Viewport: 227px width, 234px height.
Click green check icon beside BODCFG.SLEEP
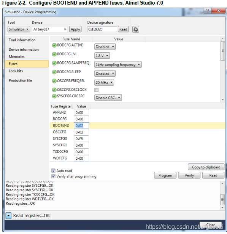tap(54, 72)
